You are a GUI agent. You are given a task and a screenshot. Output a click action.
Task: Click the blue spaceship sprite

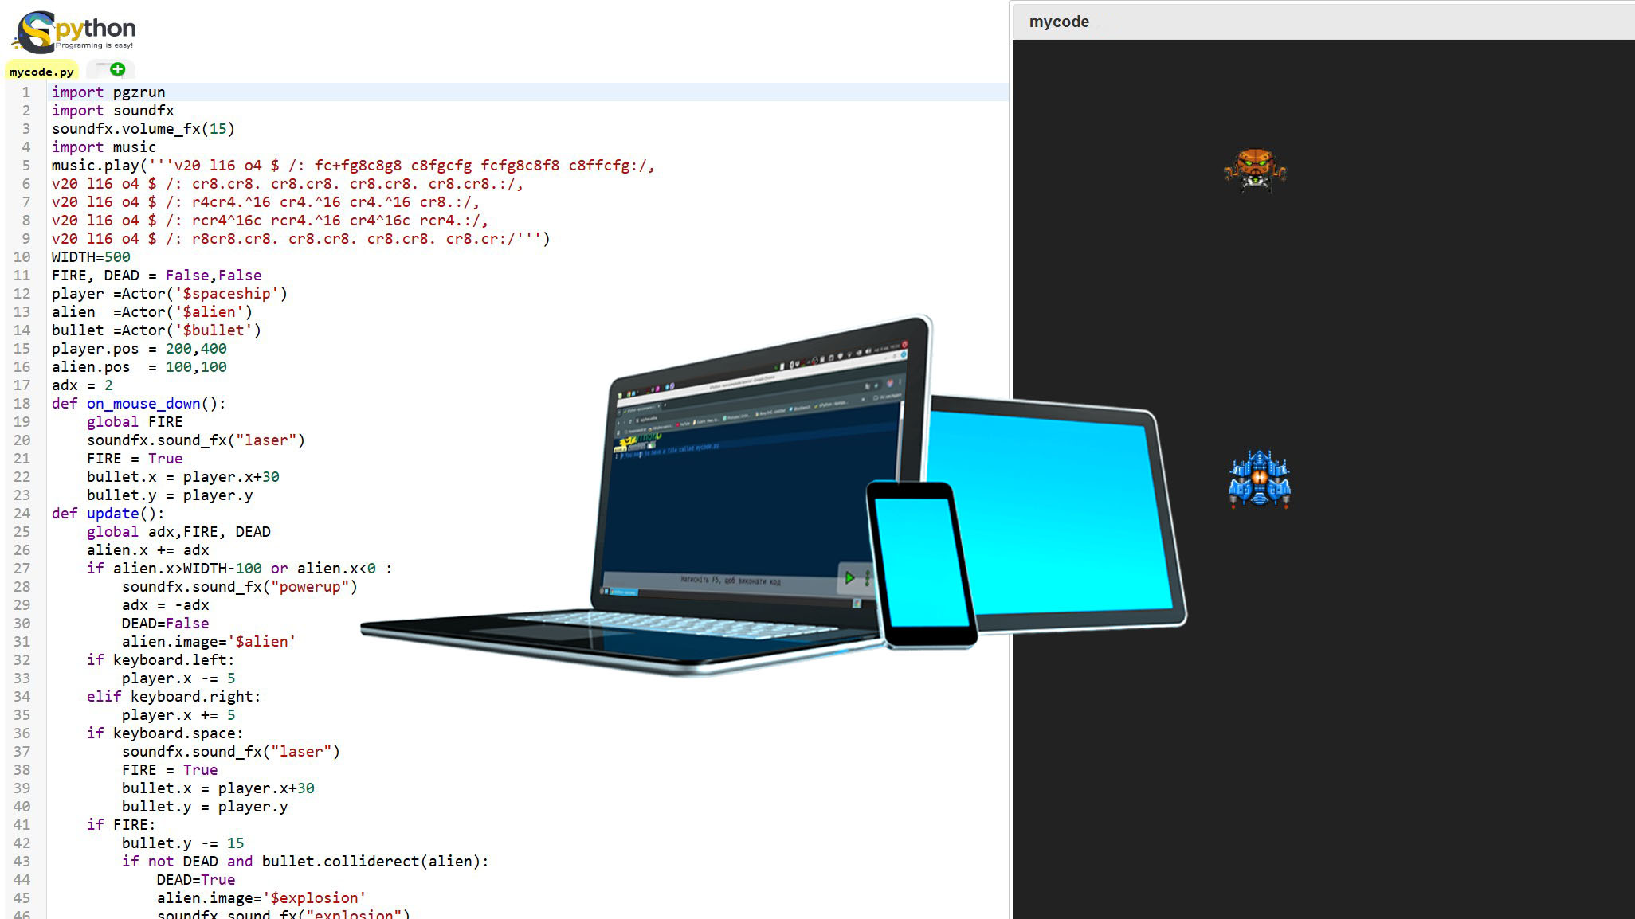(1259, 479)
